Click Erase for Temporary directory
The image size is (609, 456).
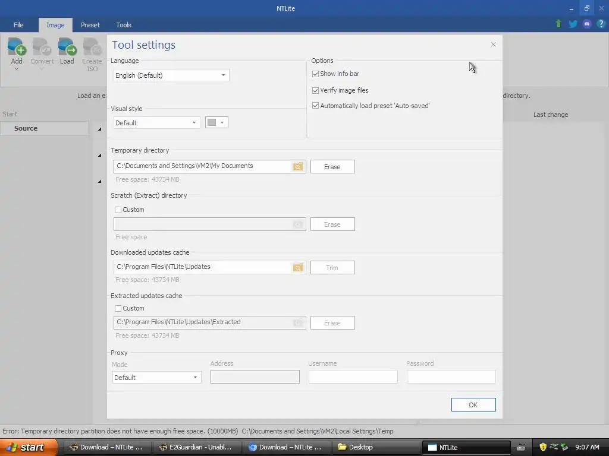point(332,167)
